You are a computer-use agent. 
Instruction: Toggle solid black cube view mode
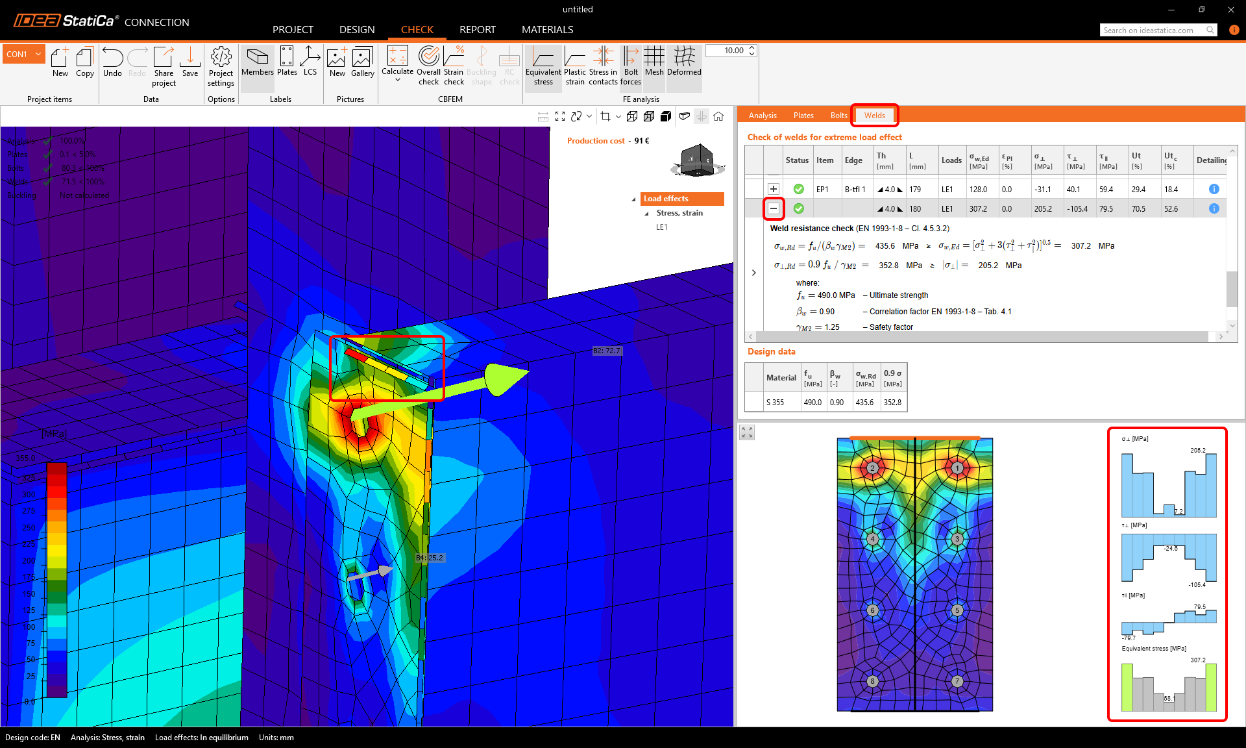pos(666,116)
